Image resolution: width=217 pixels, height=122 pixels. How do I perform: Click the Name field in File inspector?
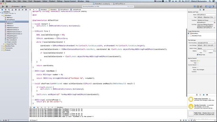[206, 15]
